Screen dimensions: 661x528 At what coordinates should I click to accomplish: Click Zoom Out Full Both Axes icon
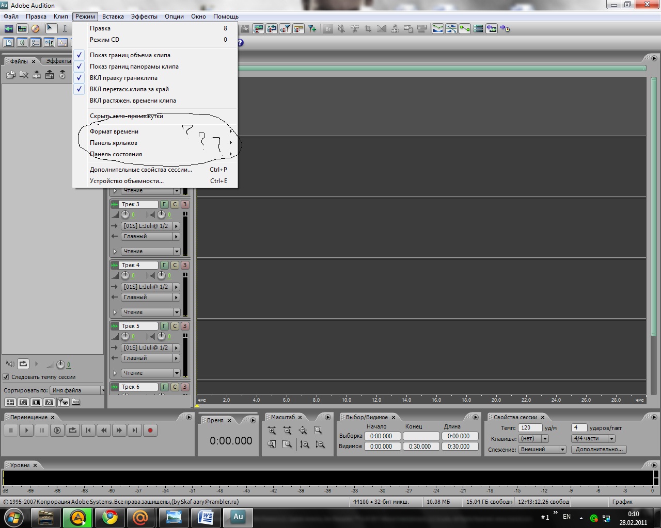[303, 431]
